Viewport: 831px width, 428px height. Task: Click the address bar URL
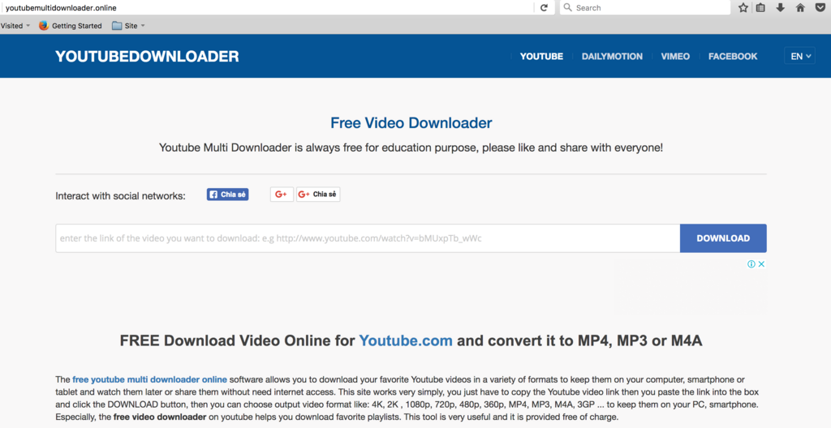[61, 8]
